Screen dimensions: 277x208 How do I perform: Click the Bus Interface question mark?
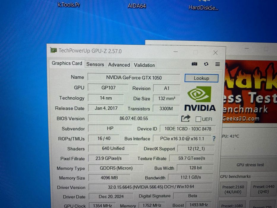pos(214,138)
